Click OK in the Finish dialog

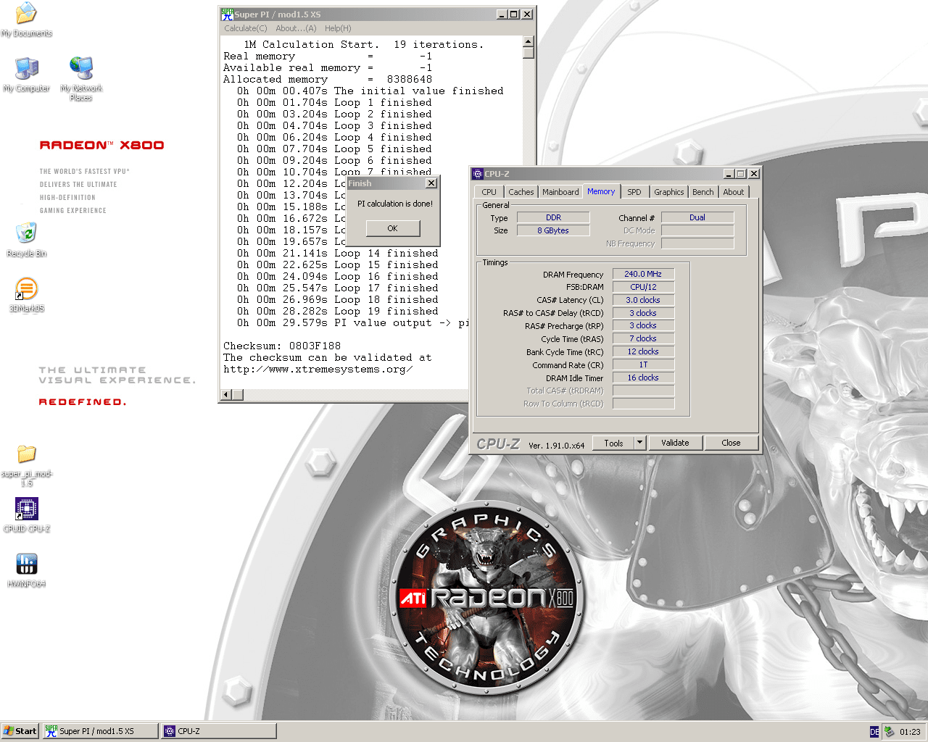click(x=392, y=228)
